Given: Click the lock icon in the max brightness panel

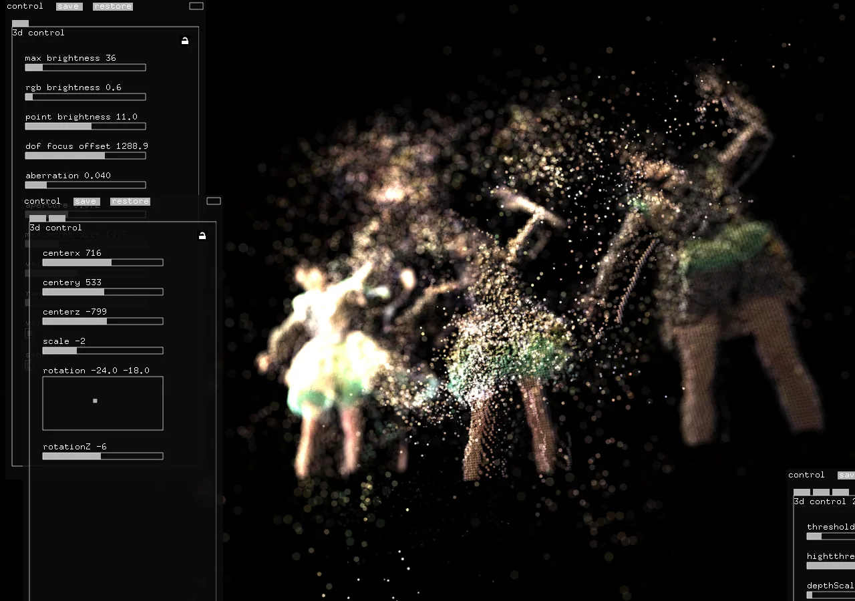Looking at the screenshot, I should tap(185, 41).
